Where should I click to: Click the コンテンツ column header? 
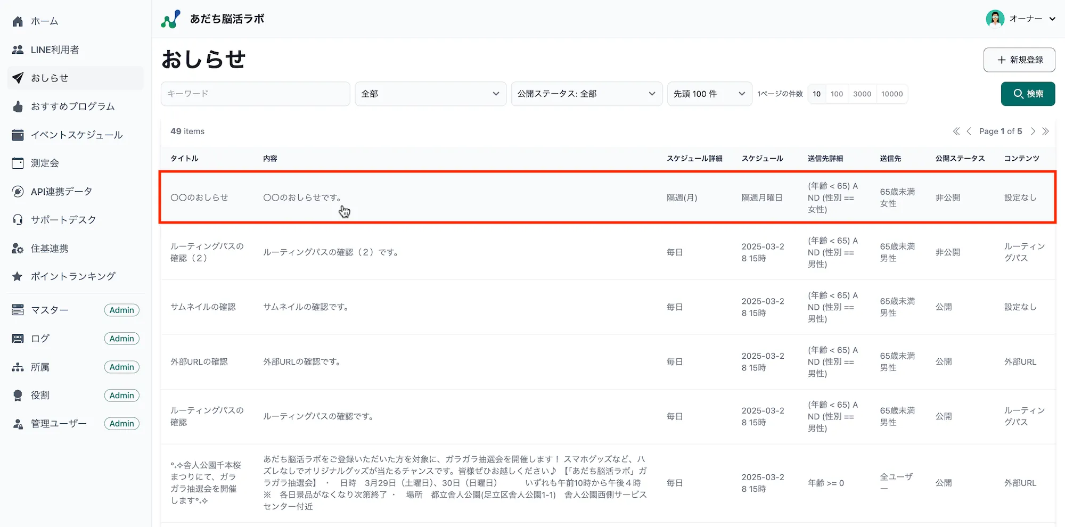(x=1021, y=159)
